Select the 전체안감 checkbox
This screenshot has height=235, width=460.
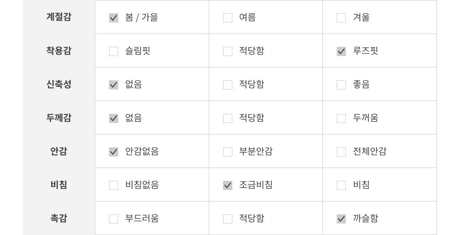(341, 152)
